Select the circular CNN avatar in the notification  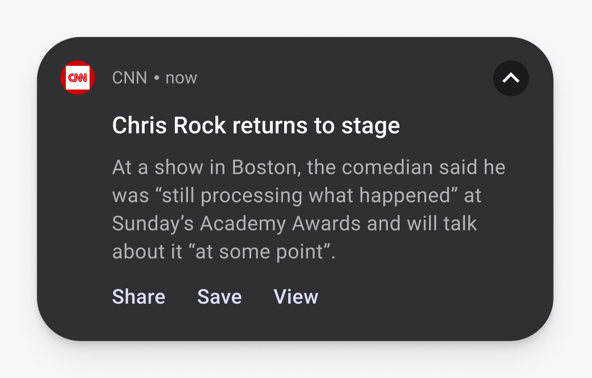[x=77, y=78]
